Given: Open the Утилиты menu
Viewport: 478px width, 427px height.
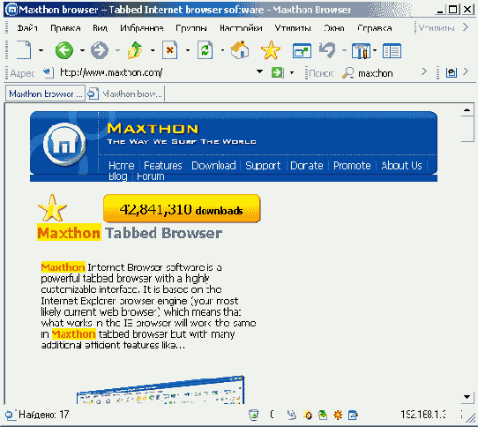Looking at the screenshot, I should [x=293, y=28].
